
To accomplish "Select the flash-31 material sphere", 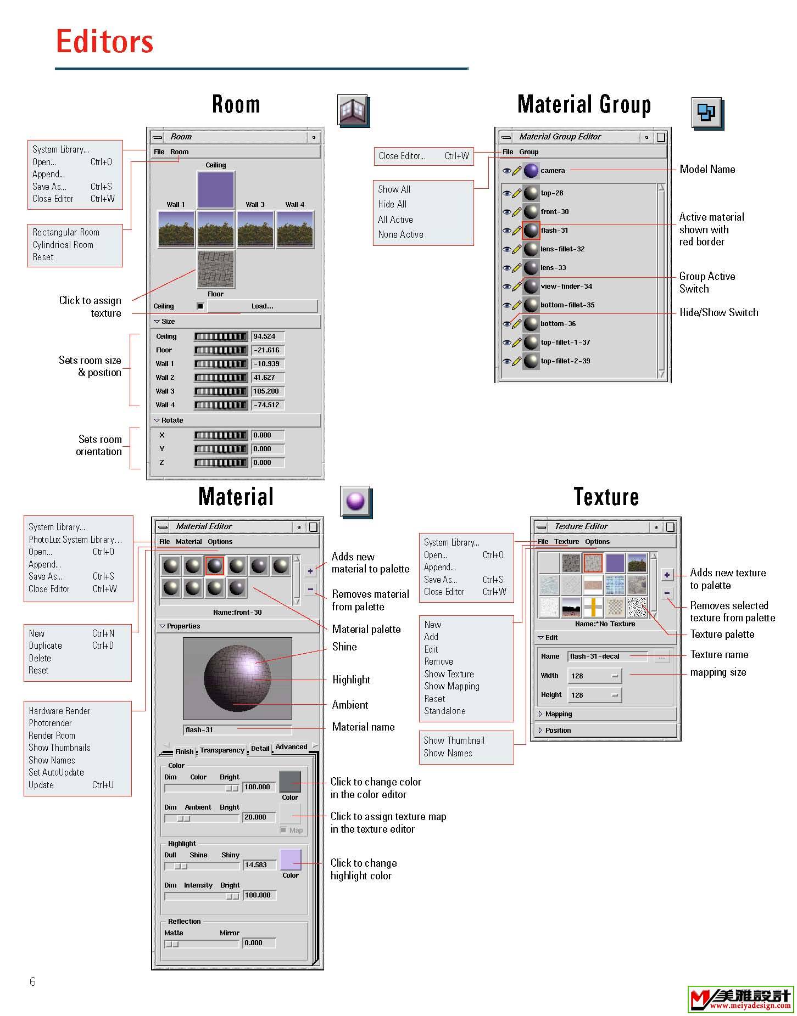I will (x=531, y=231).
